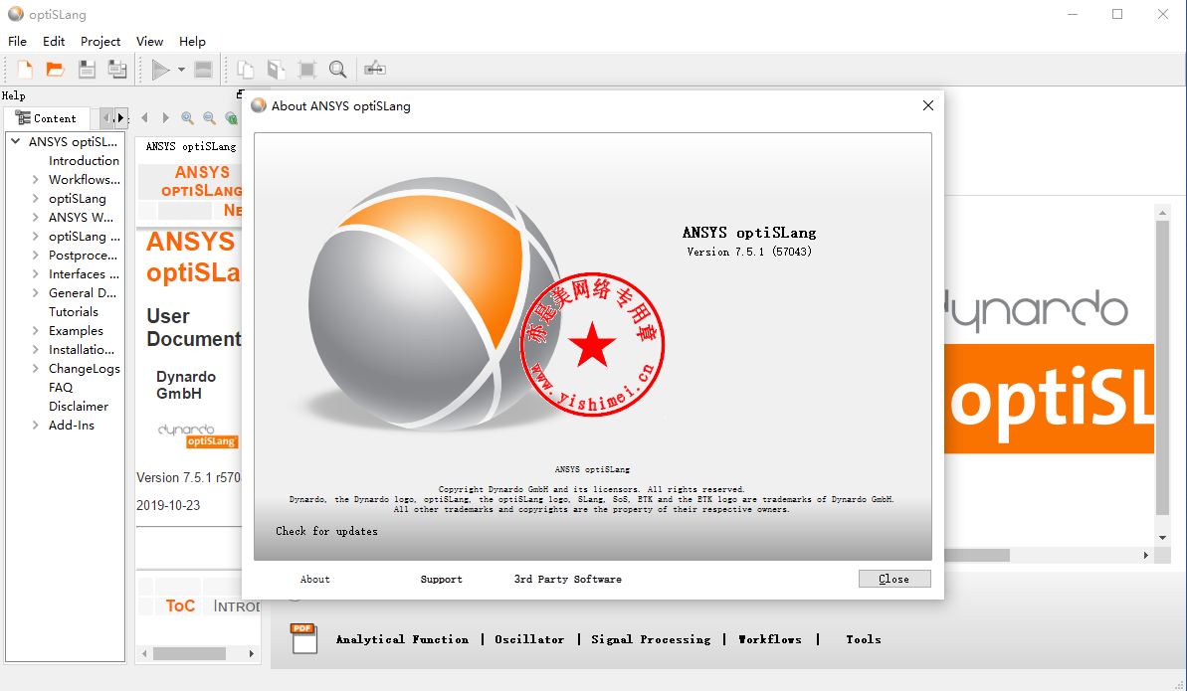Open the View menu
The image size is (1187, 691).
[149, 42]
